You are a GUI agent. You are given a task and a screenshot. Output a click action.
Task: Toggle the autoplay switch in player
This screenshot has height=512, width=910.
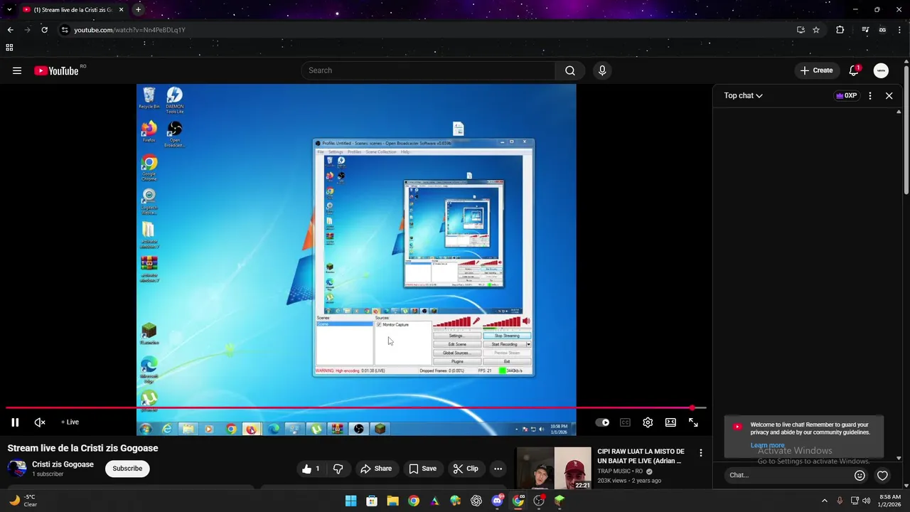(602, 422)
